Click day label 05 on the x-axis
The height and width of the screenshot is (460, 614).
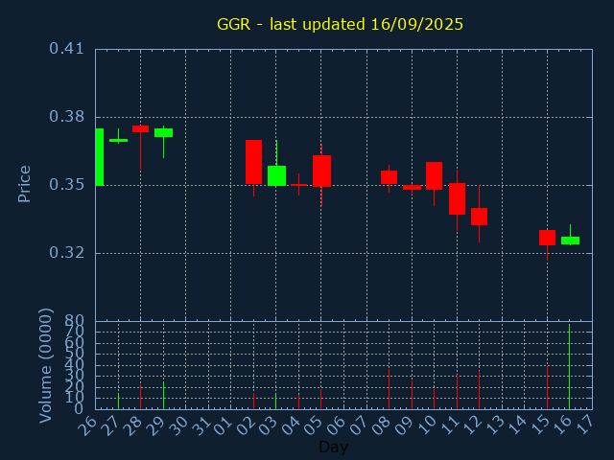coord(313,425)
